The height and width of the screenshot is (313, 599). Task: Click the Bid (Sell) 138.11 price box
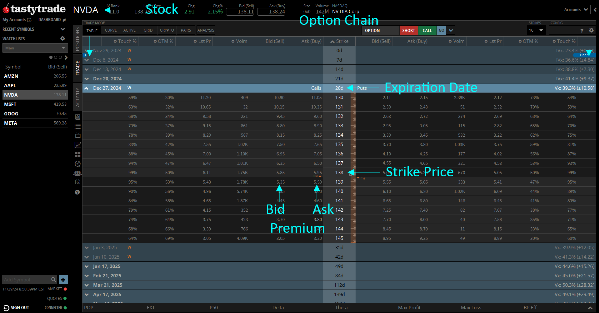click(x=240, y=12)
